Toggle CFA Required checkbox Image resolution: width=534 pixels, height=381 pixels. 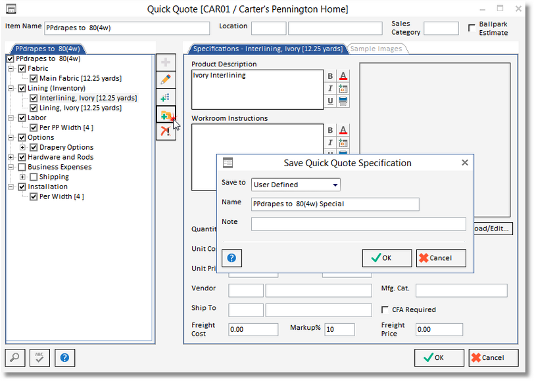[385, 310]
